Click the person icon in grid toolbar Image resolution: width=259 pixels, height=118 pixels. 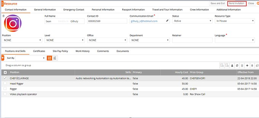232,65
